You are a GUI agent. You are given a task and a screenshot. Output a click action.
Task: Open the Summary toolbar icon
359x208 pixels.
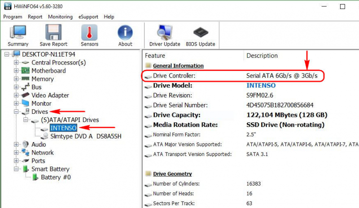(18, 32)
